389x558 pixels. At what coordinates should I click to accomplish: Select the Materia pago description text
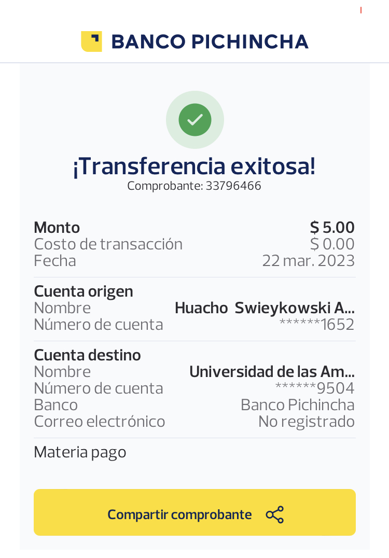coord(80,452)
